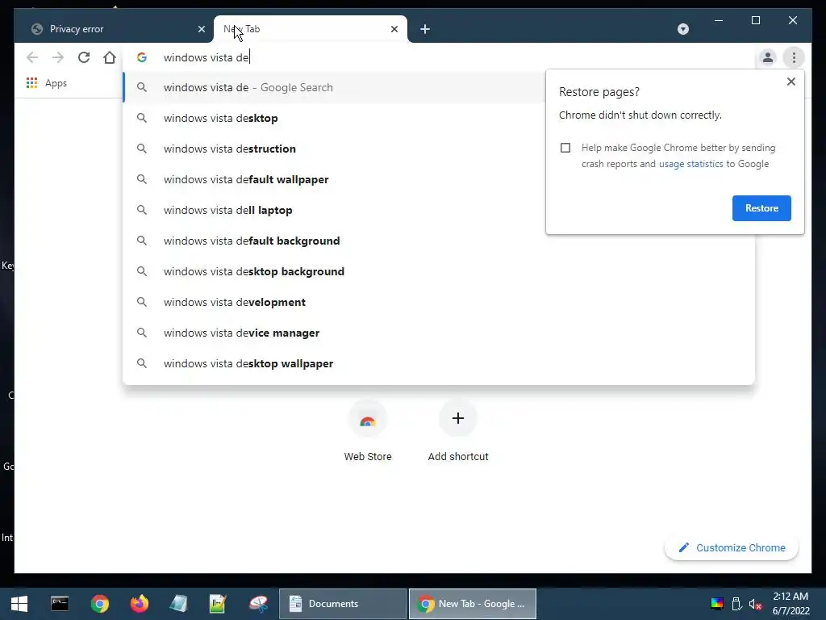
Task: Open the tab search dropdown arrow
Action: tap(682, 29)
